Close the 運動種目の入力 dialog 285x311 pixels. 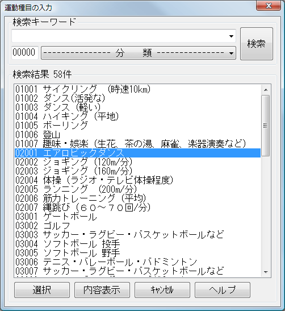[x=269, y=6]
